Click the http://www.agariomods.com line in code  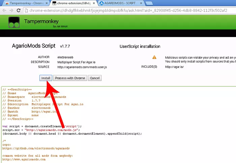click(x=24, y=159)
